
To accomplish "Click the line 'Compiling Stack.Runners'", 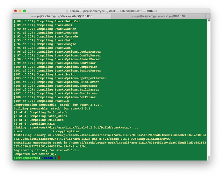I will (46, 33).
